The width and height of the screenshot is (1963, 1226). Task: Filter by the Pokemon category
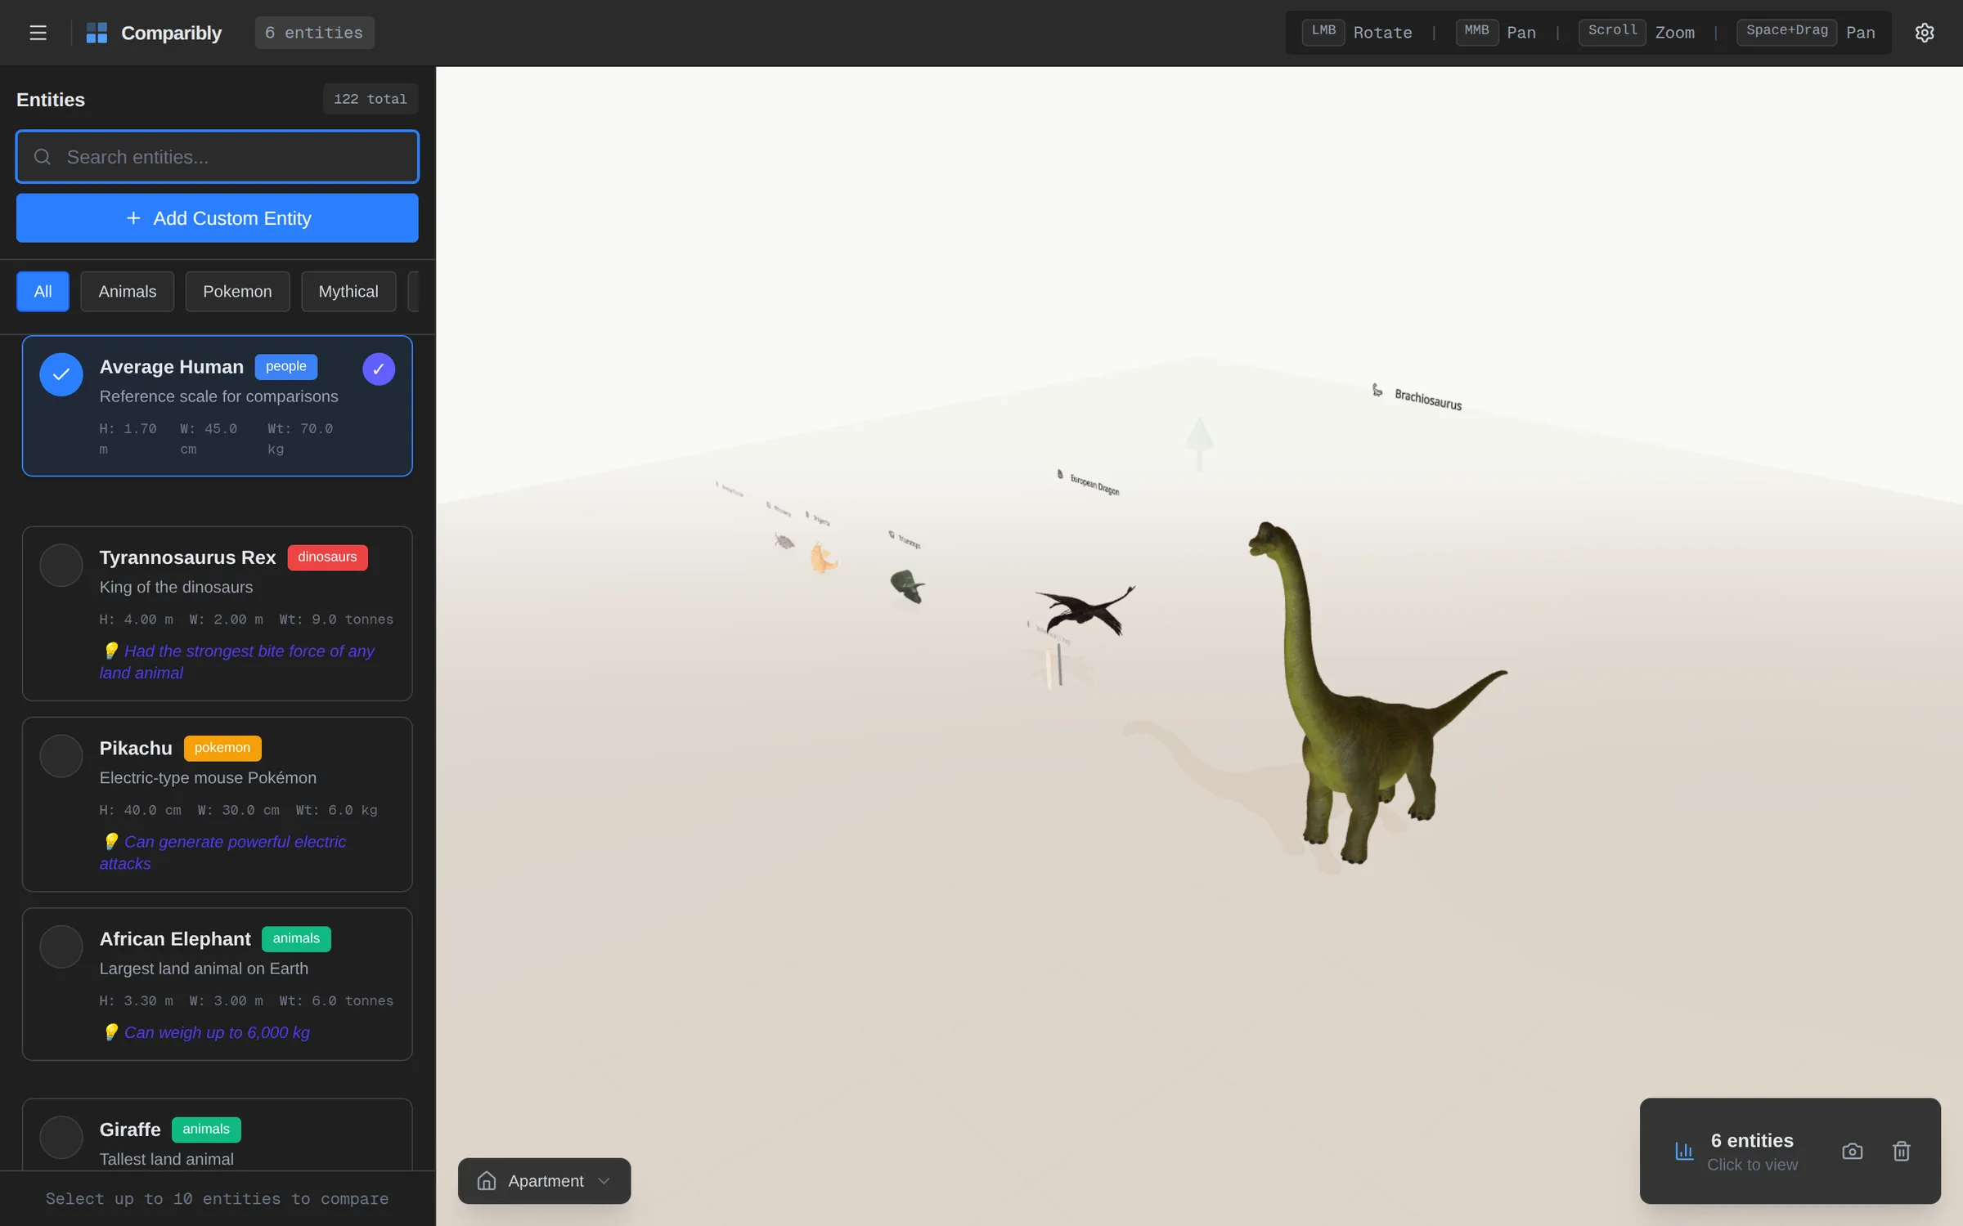tap(237, 292)
